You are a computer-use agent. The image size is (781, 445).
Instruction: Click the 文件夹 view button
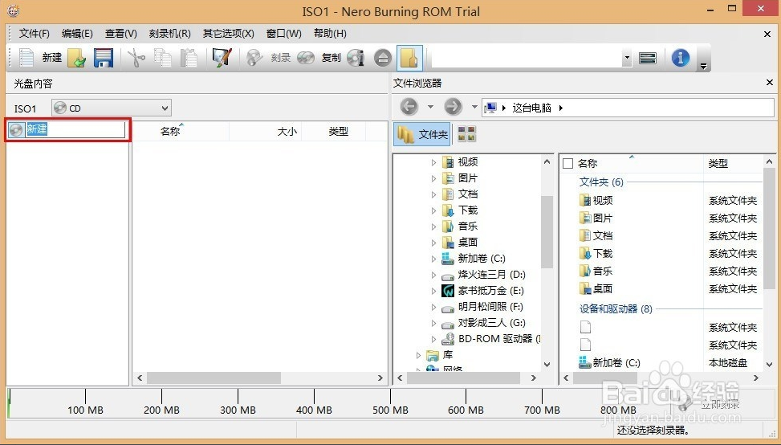[x=422, y=134]
